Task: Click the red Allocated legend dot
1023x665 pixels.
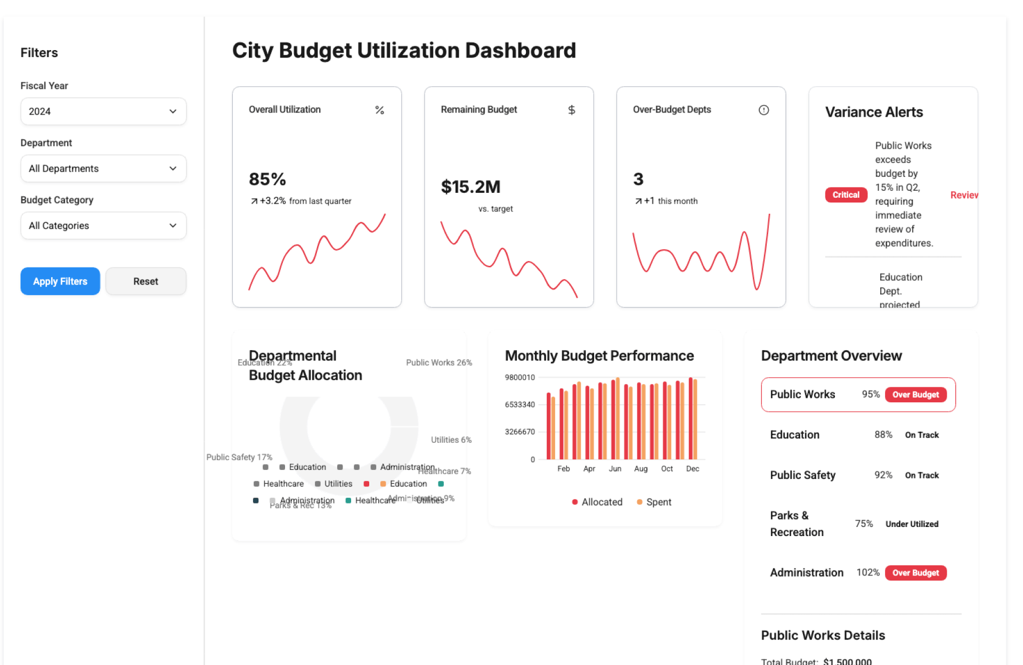Action: click(x=574, y=502)
